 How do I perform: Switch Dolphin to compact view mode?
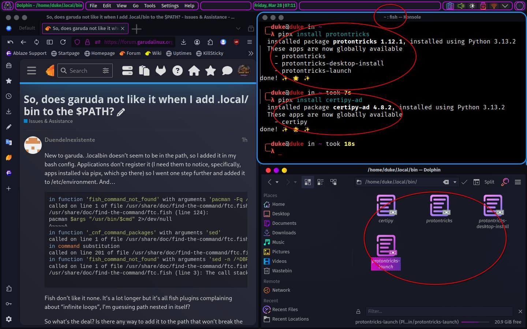321,182
